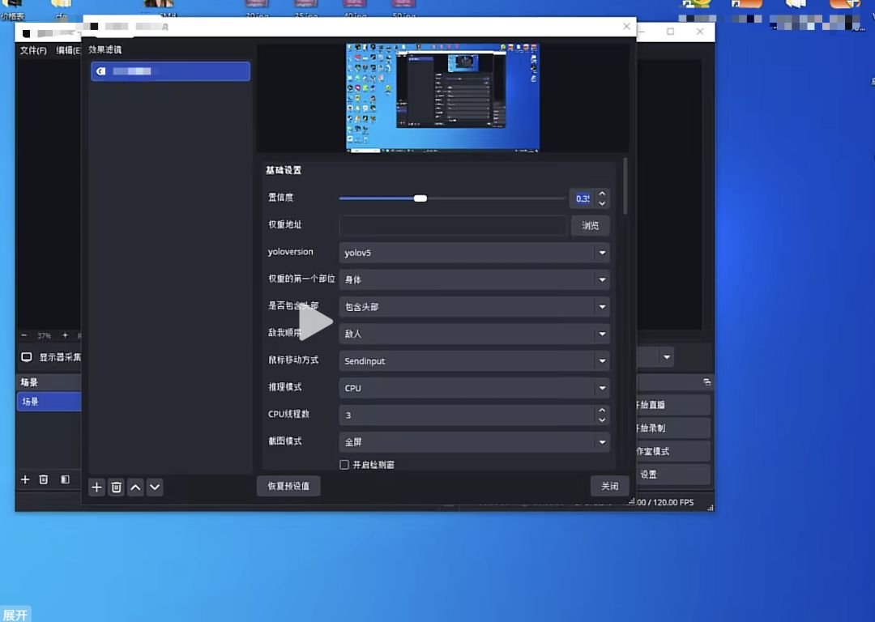Click 关闭 button in filter dialog
This screenshot has height=622, width=875.
click(x=609, y=486)
